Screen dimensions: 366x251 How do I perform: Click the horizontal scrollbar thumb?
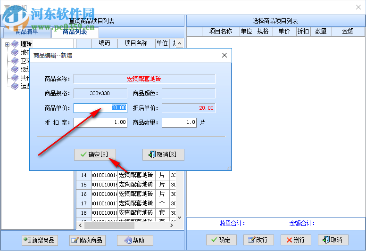(109, 226)
